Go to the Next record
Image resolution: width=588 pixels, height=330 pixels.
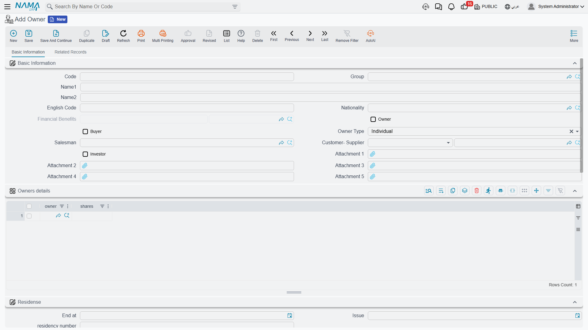click(310, 36)
